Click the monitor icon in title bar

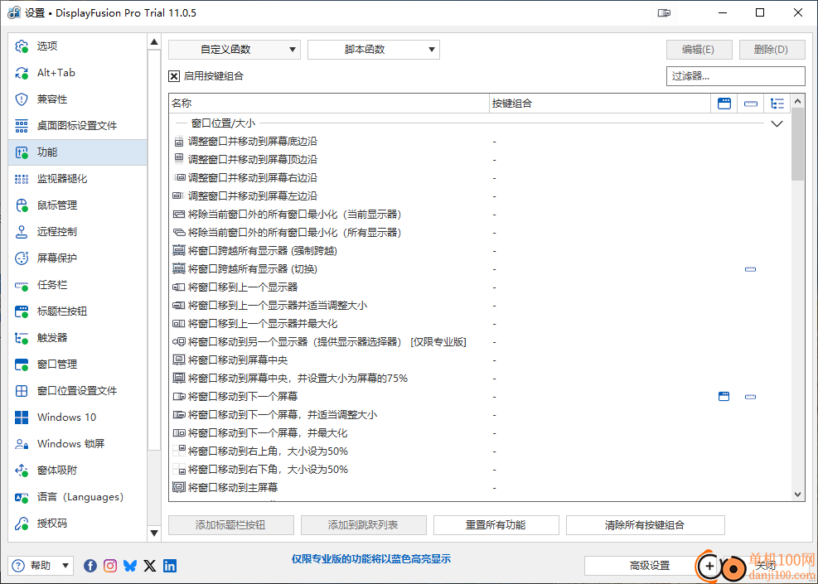(x=664, y=13)
